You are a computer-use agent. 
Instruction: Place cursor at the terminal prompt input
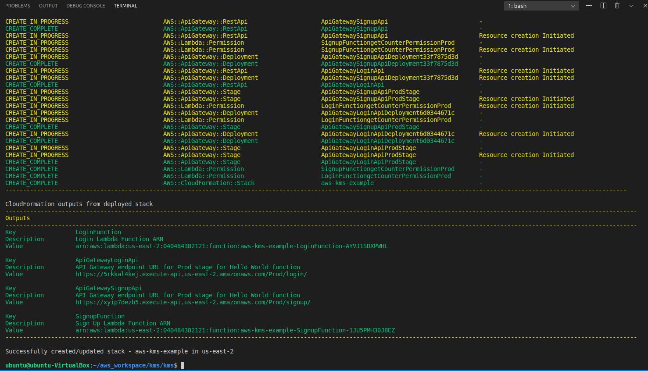[x=183, y=365]
